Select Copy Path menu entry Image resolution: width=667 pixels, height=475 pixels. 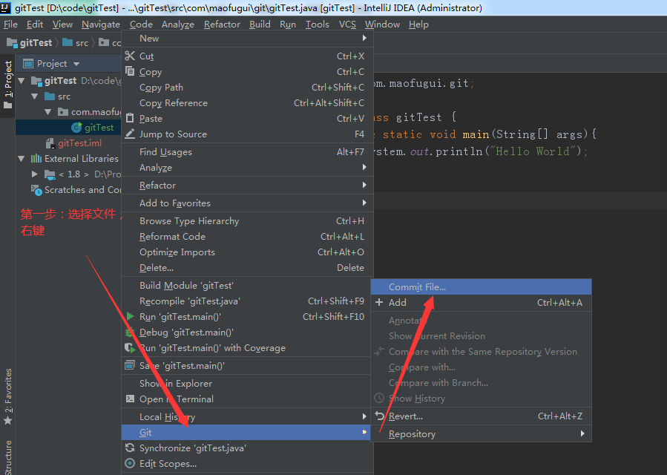pos(247,88)
